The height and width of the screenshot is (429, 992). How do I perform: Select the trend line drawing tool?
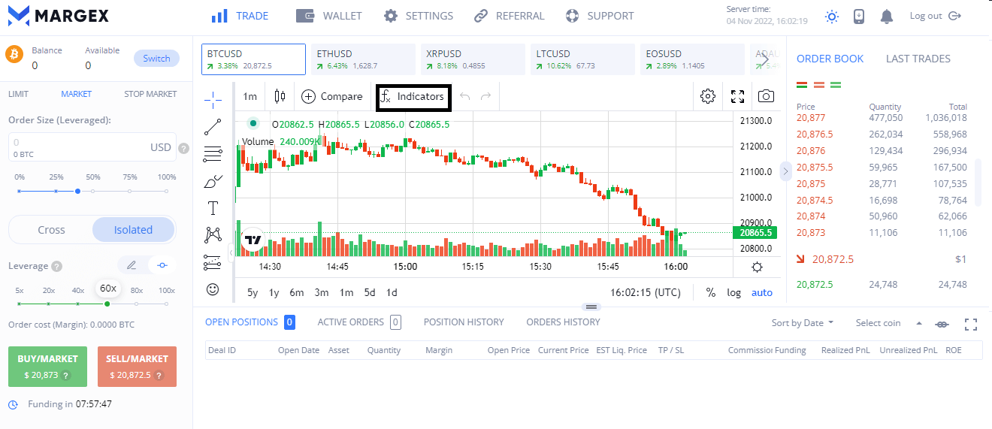coord(213,126)
